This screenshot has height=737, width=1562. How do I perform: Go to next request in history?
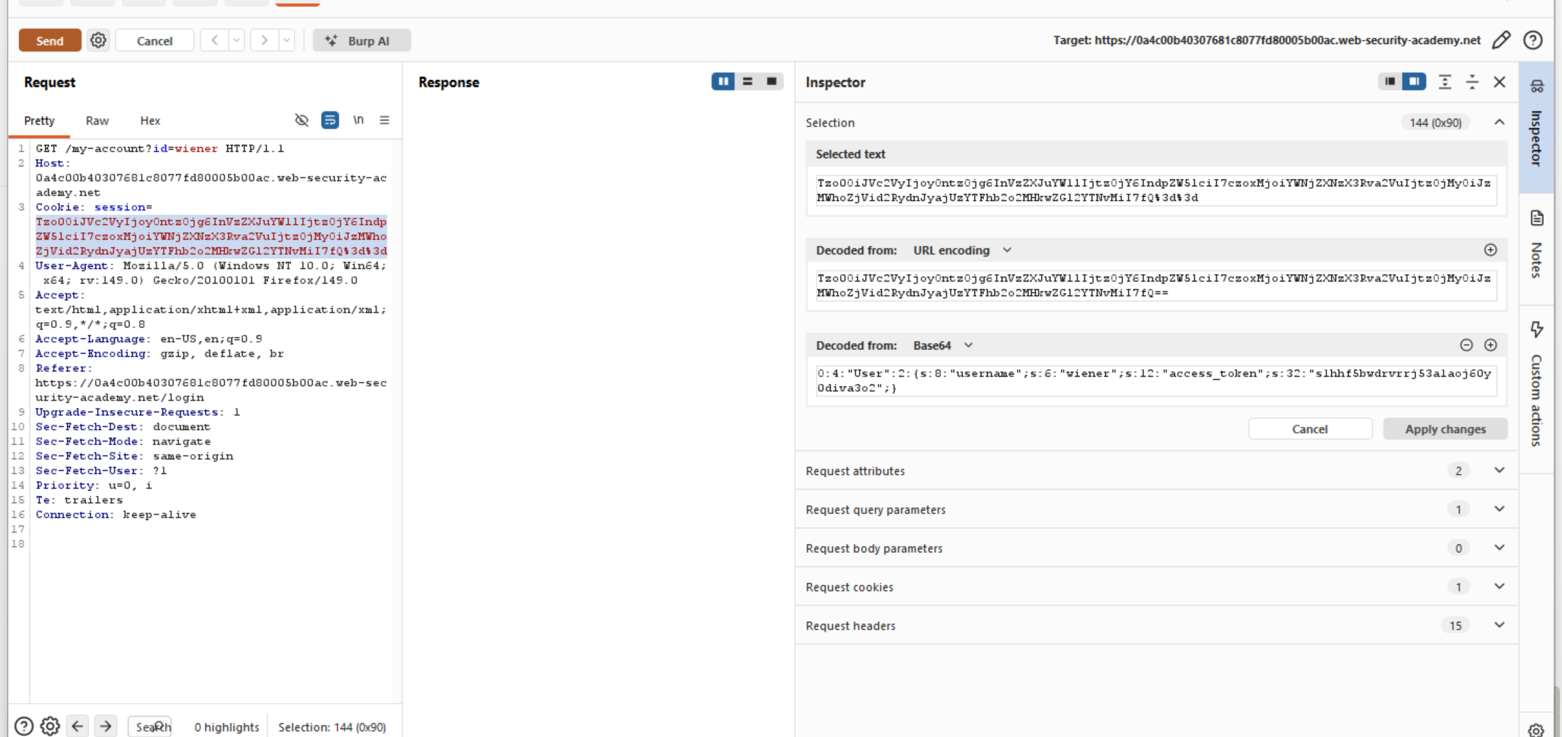(x=264, y=40)
